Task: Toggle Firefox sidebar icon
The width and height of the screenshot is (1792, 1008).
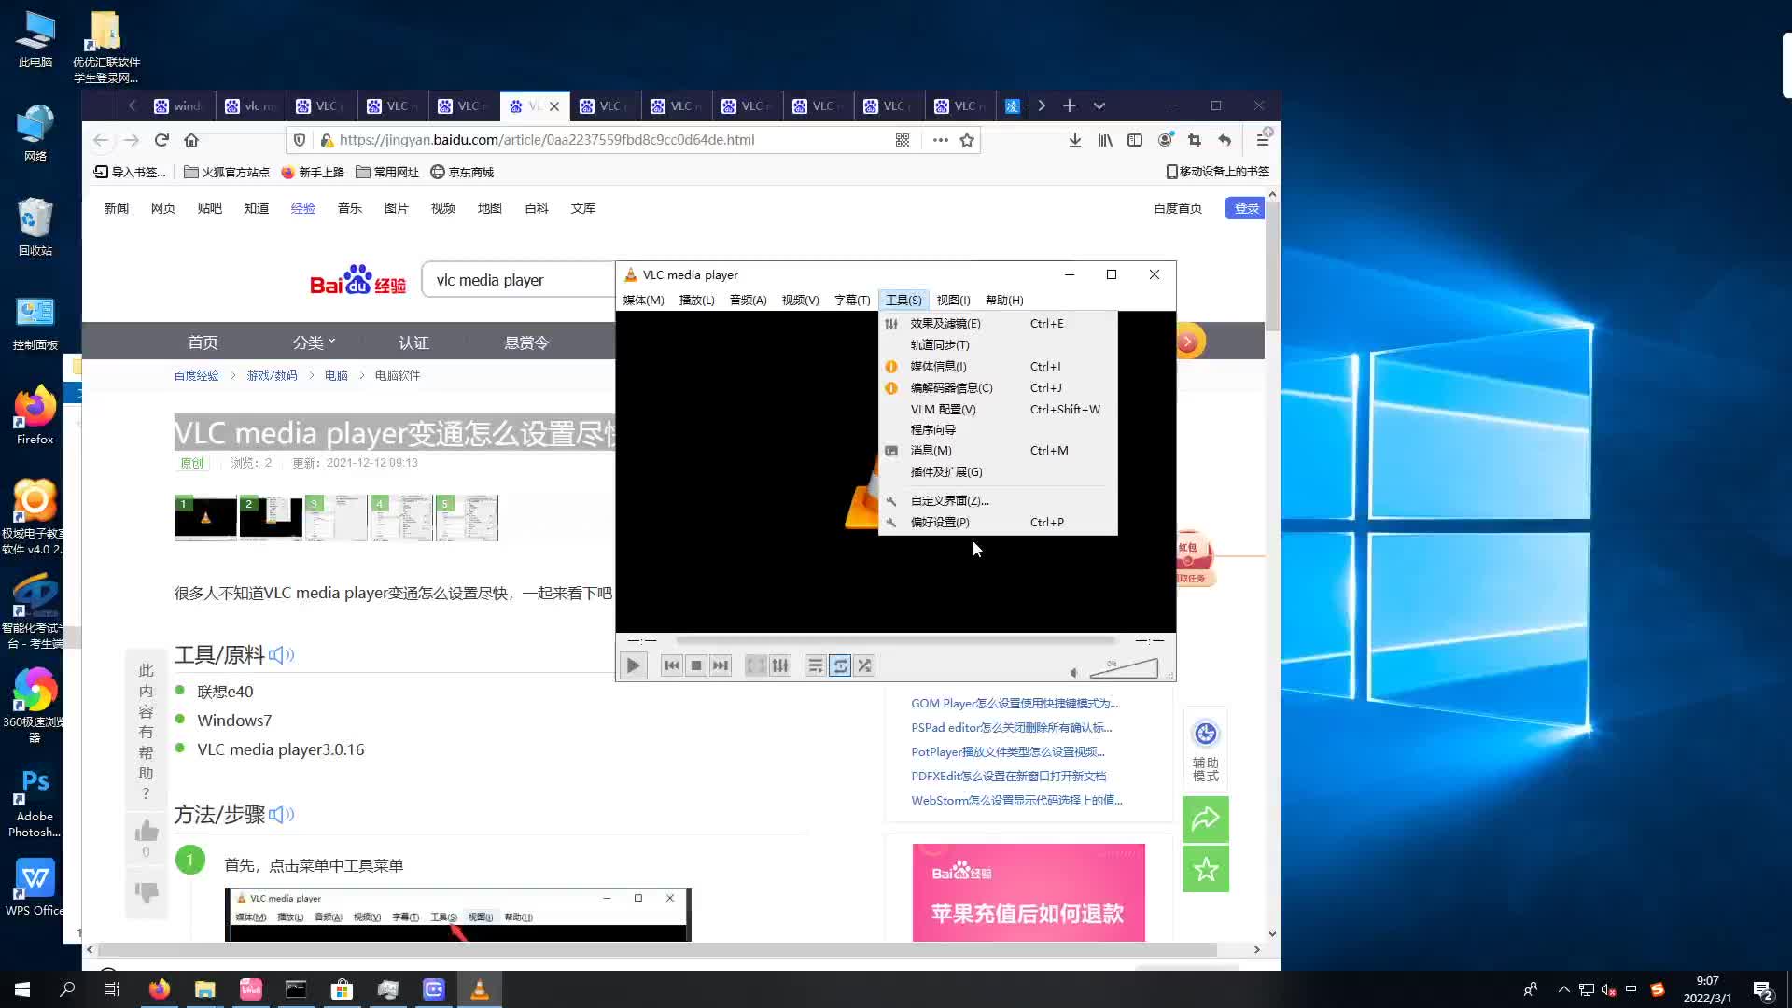Action: point(1135,140)
